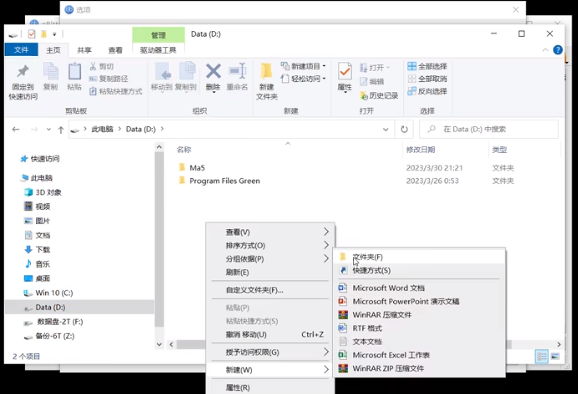Click the Up one level arrow
The width and height of the screenshot is (578, 394).
(x=61, y=130)
